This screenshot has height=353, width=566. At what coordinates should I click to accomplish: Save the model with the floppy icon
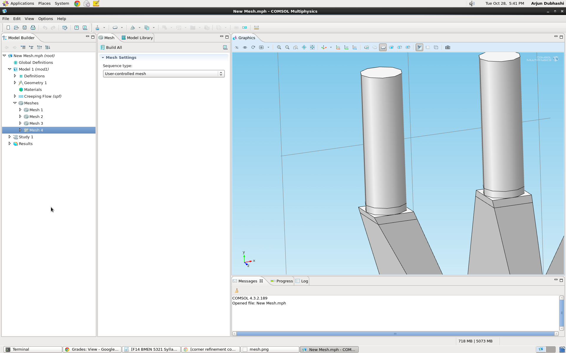(25, 28)
